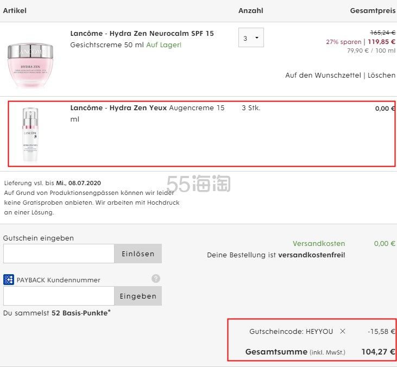
Task: Open Lancôme Hydra Zen Yeux product link
Action: pos(118,108)
